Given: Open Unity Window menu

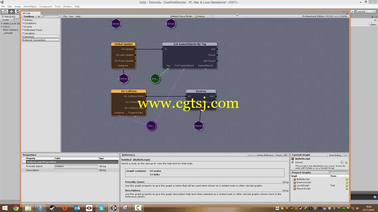Looking at the screenshot, I should coord(68,7).
